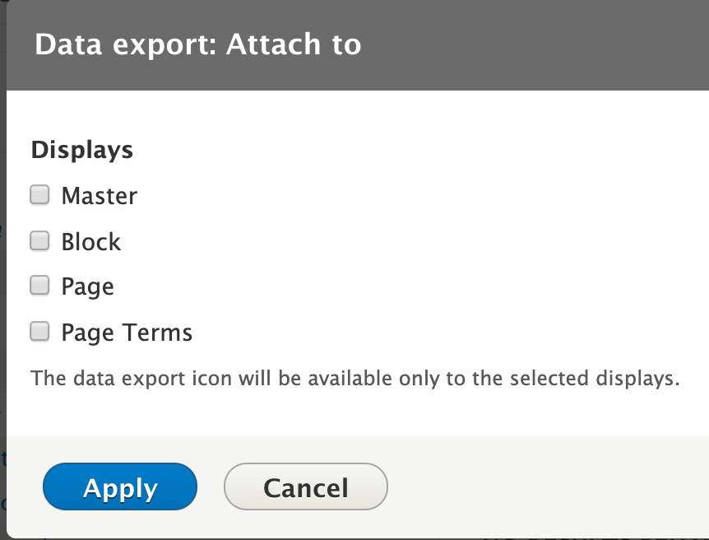Check the Page display checkbox

[39, 286]
